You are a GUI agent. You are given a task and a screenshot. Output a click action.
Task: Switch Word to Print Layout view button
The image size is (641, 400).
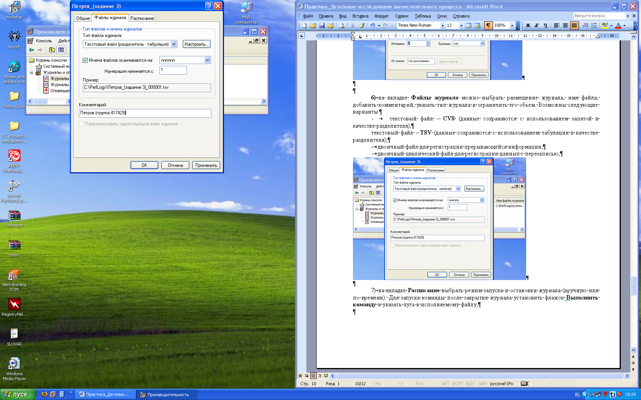point(313,376)
